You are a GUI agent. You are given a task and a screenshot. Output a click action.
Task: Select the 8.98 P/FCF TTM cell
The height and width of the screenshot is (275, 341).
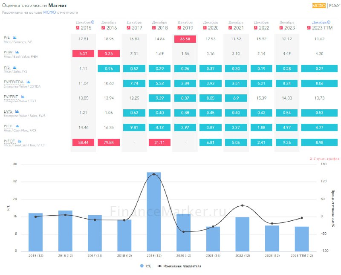pos(319,142)
